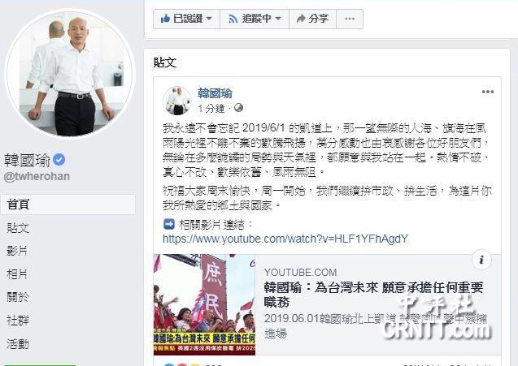This screenshot has height=366, width=518.
Task: Select Home (首頁) in the sidebar
Action: (67, 205)
